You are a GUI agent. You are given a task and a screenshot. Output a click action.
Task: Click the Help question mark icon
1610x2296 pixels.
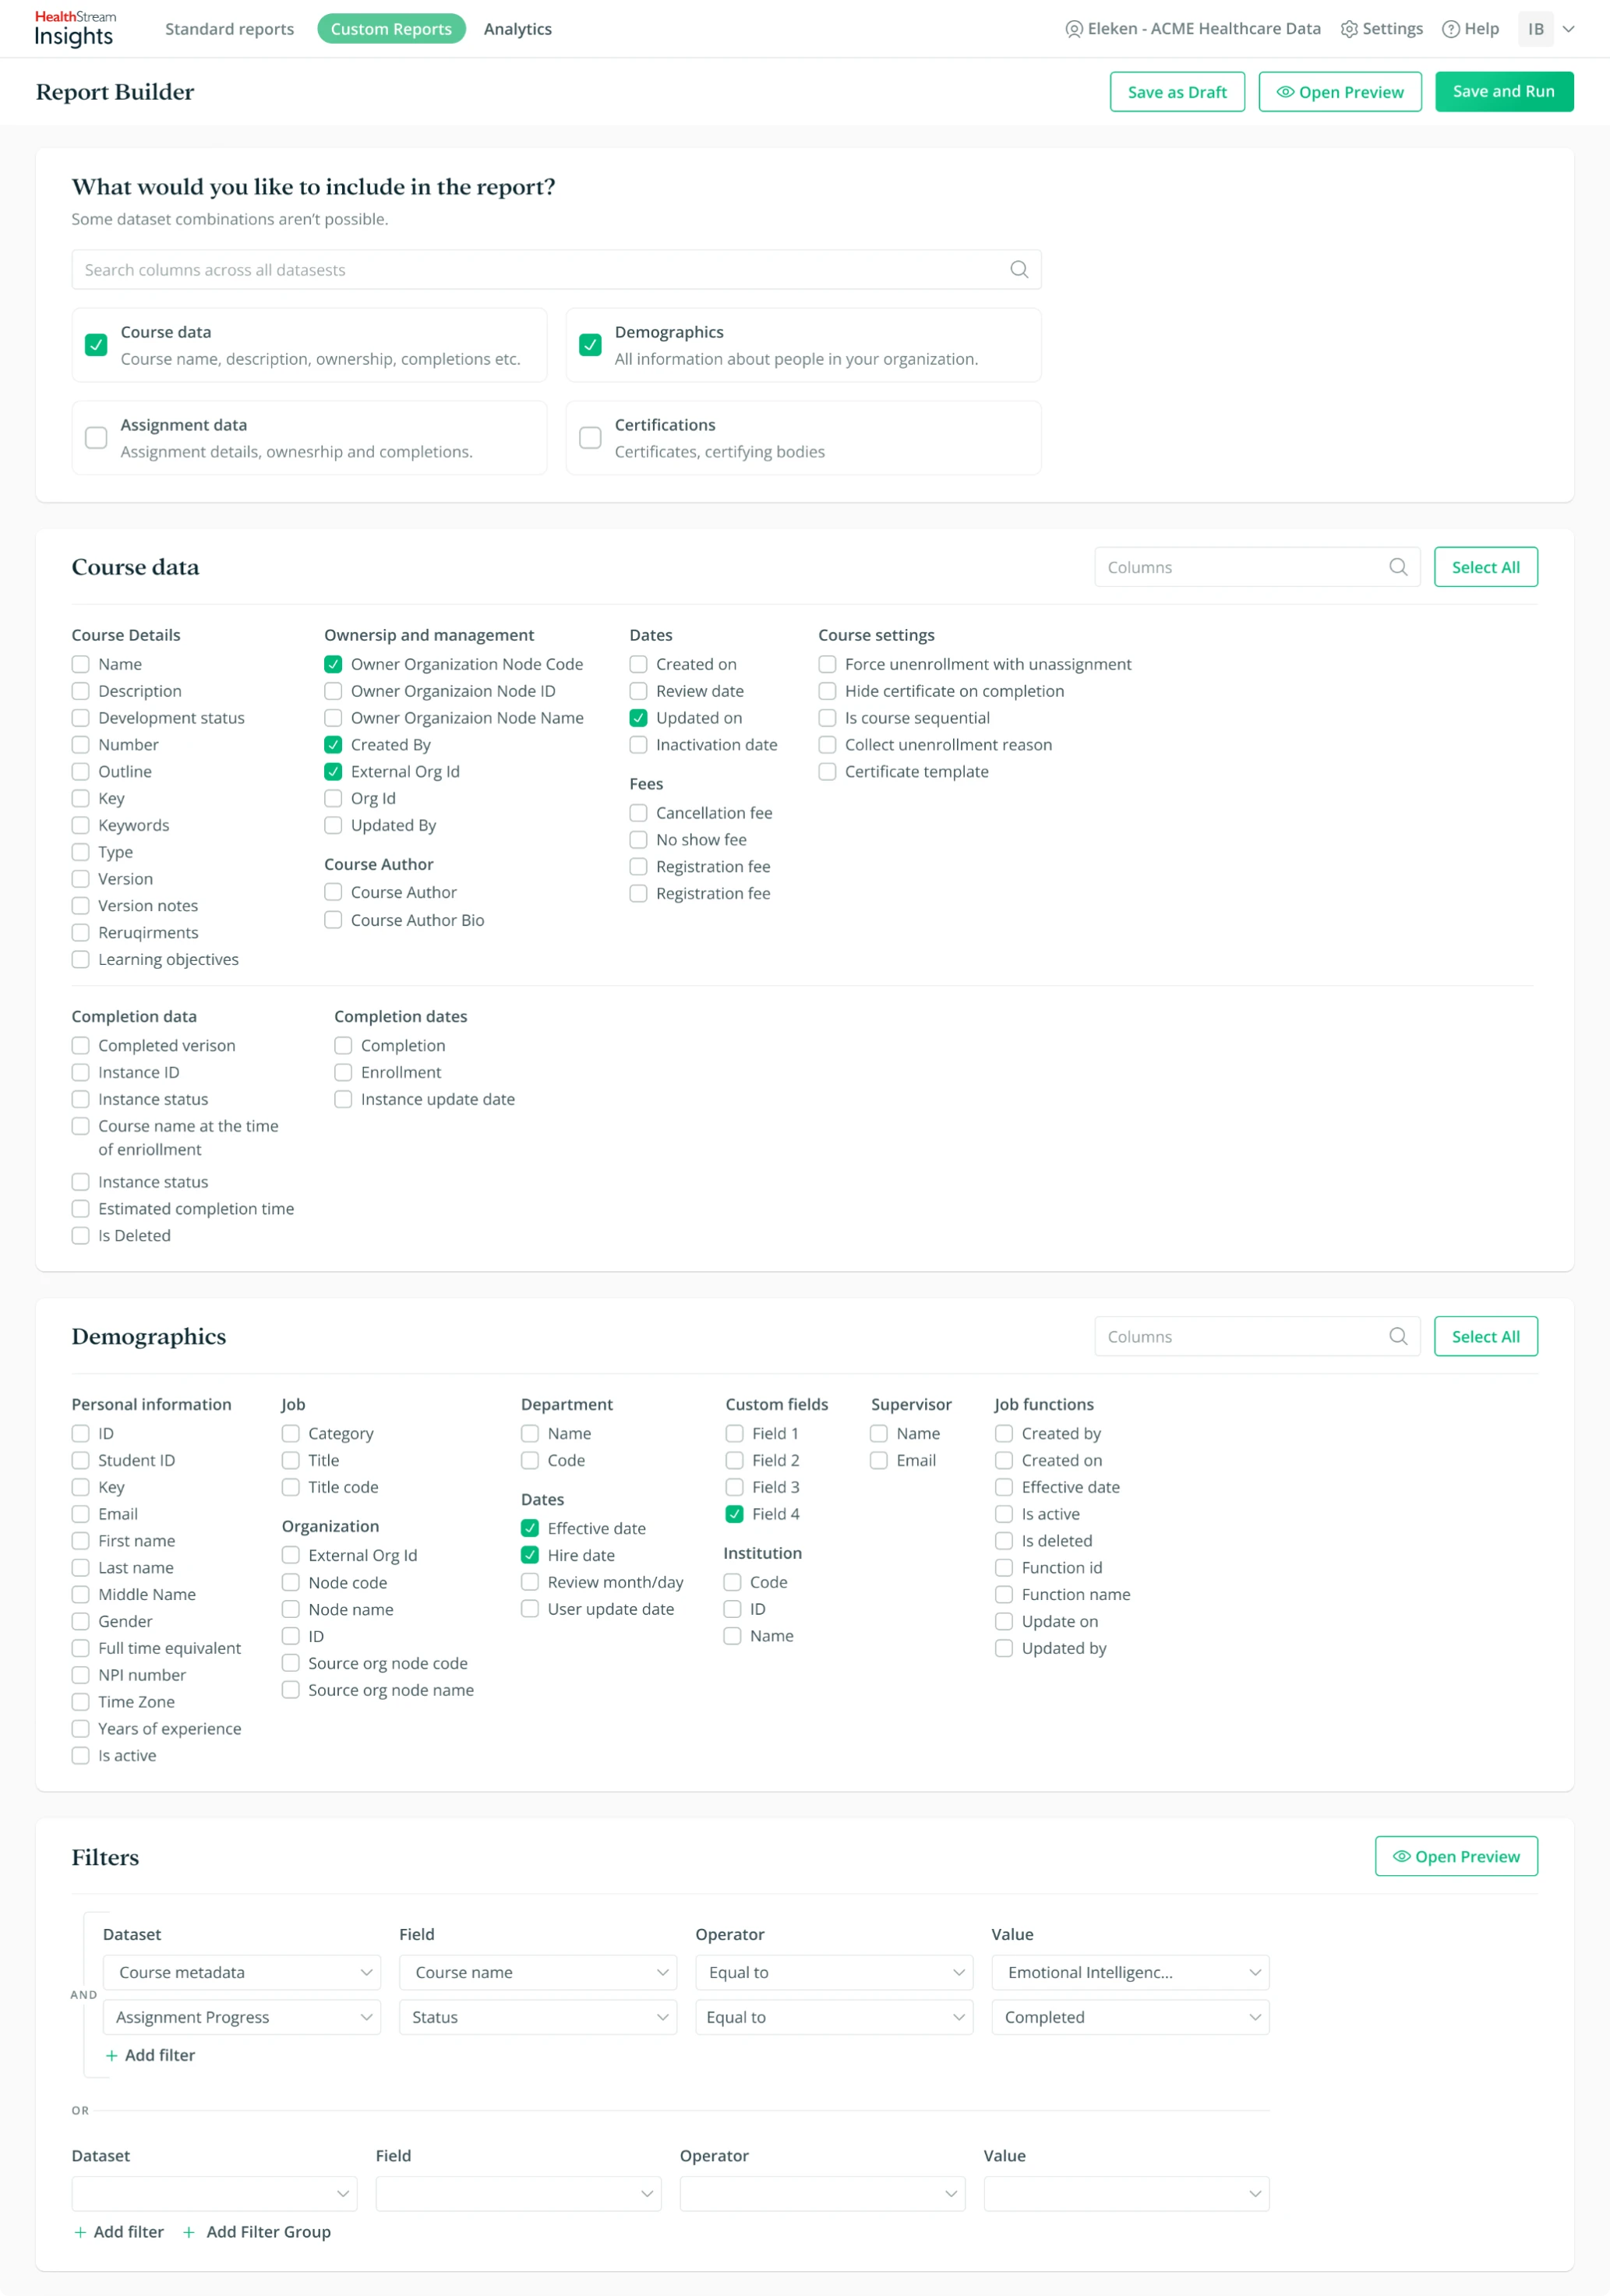1450,28
